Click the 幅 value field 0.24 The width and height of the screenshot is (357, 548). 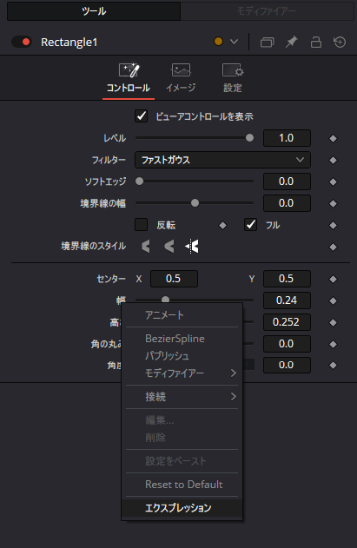click(x=287, y=300)
